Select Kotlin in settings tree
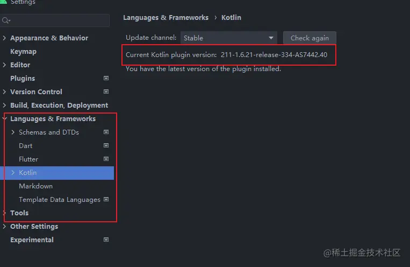Screen dimensions: 410x267 (28, 173)
